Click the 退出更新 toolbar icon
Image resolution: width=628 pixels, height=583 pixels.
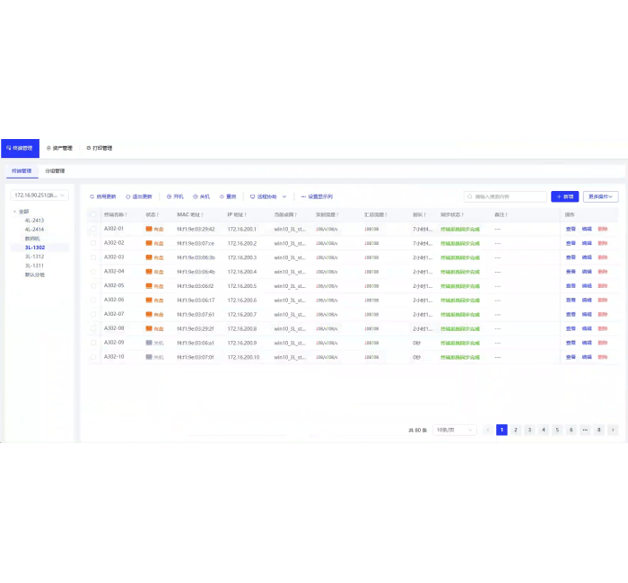128,196
